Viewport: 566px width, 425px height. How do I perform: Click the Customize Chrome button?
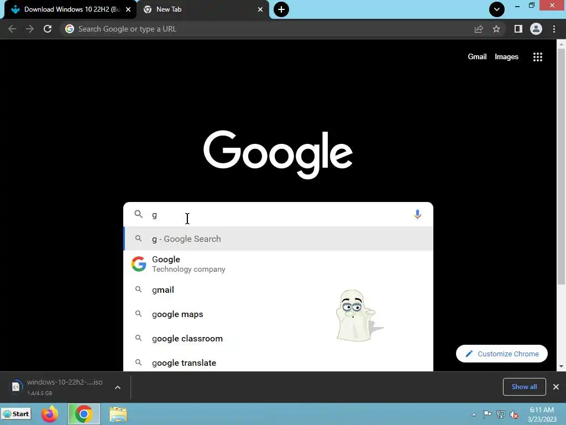click(x=502, y=354)
